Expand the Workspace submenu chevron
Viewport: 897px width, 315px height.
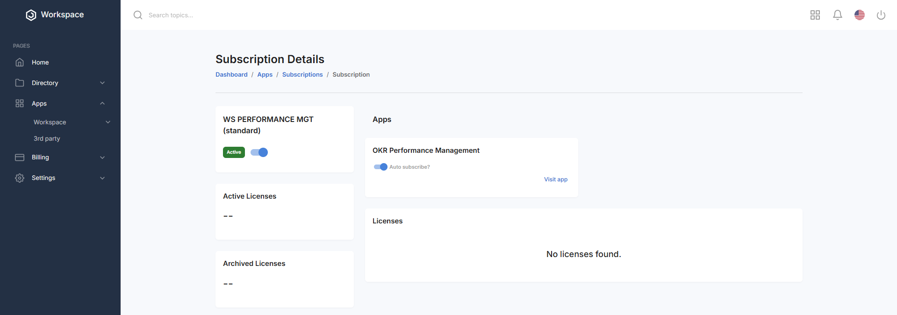(x=108, y=122)
